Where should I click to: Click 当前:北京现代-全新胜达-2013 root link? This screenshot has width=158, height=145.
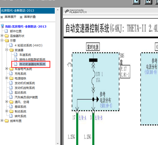(26, 26)
